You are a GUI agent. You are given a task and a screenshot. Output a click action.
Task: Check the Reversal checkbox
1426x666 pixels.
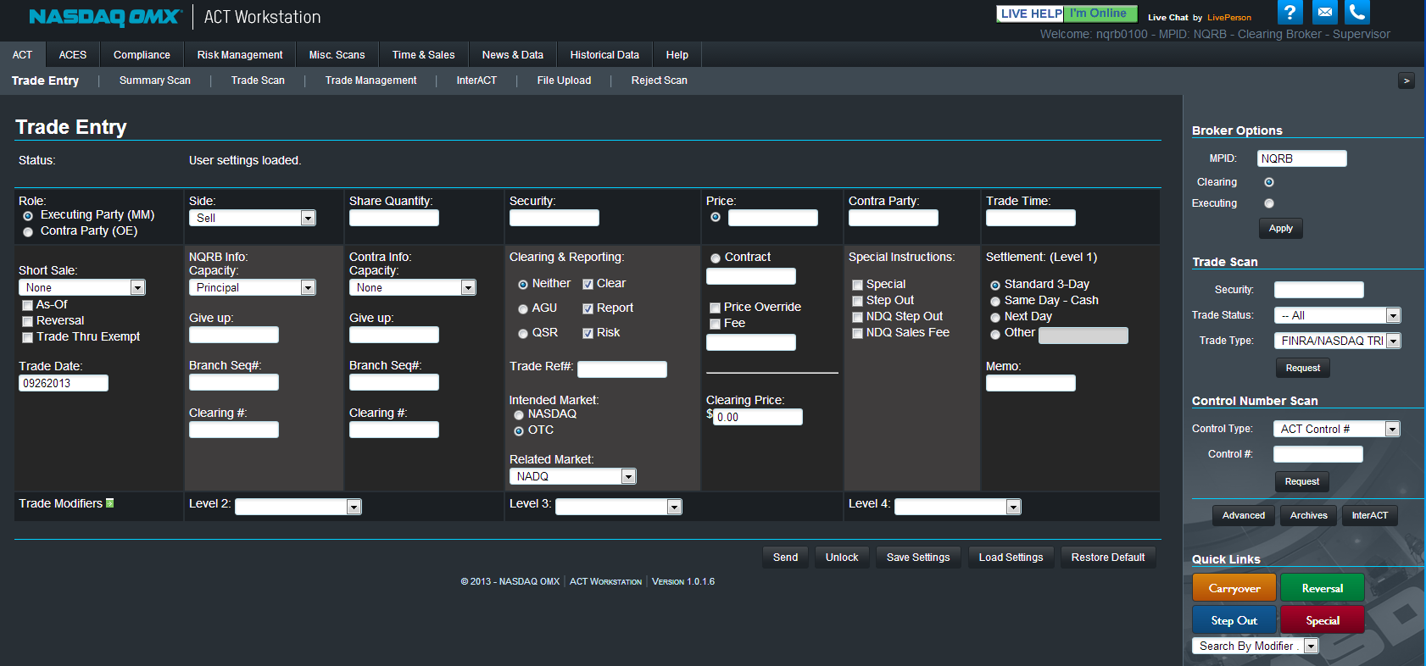point(27,321)
